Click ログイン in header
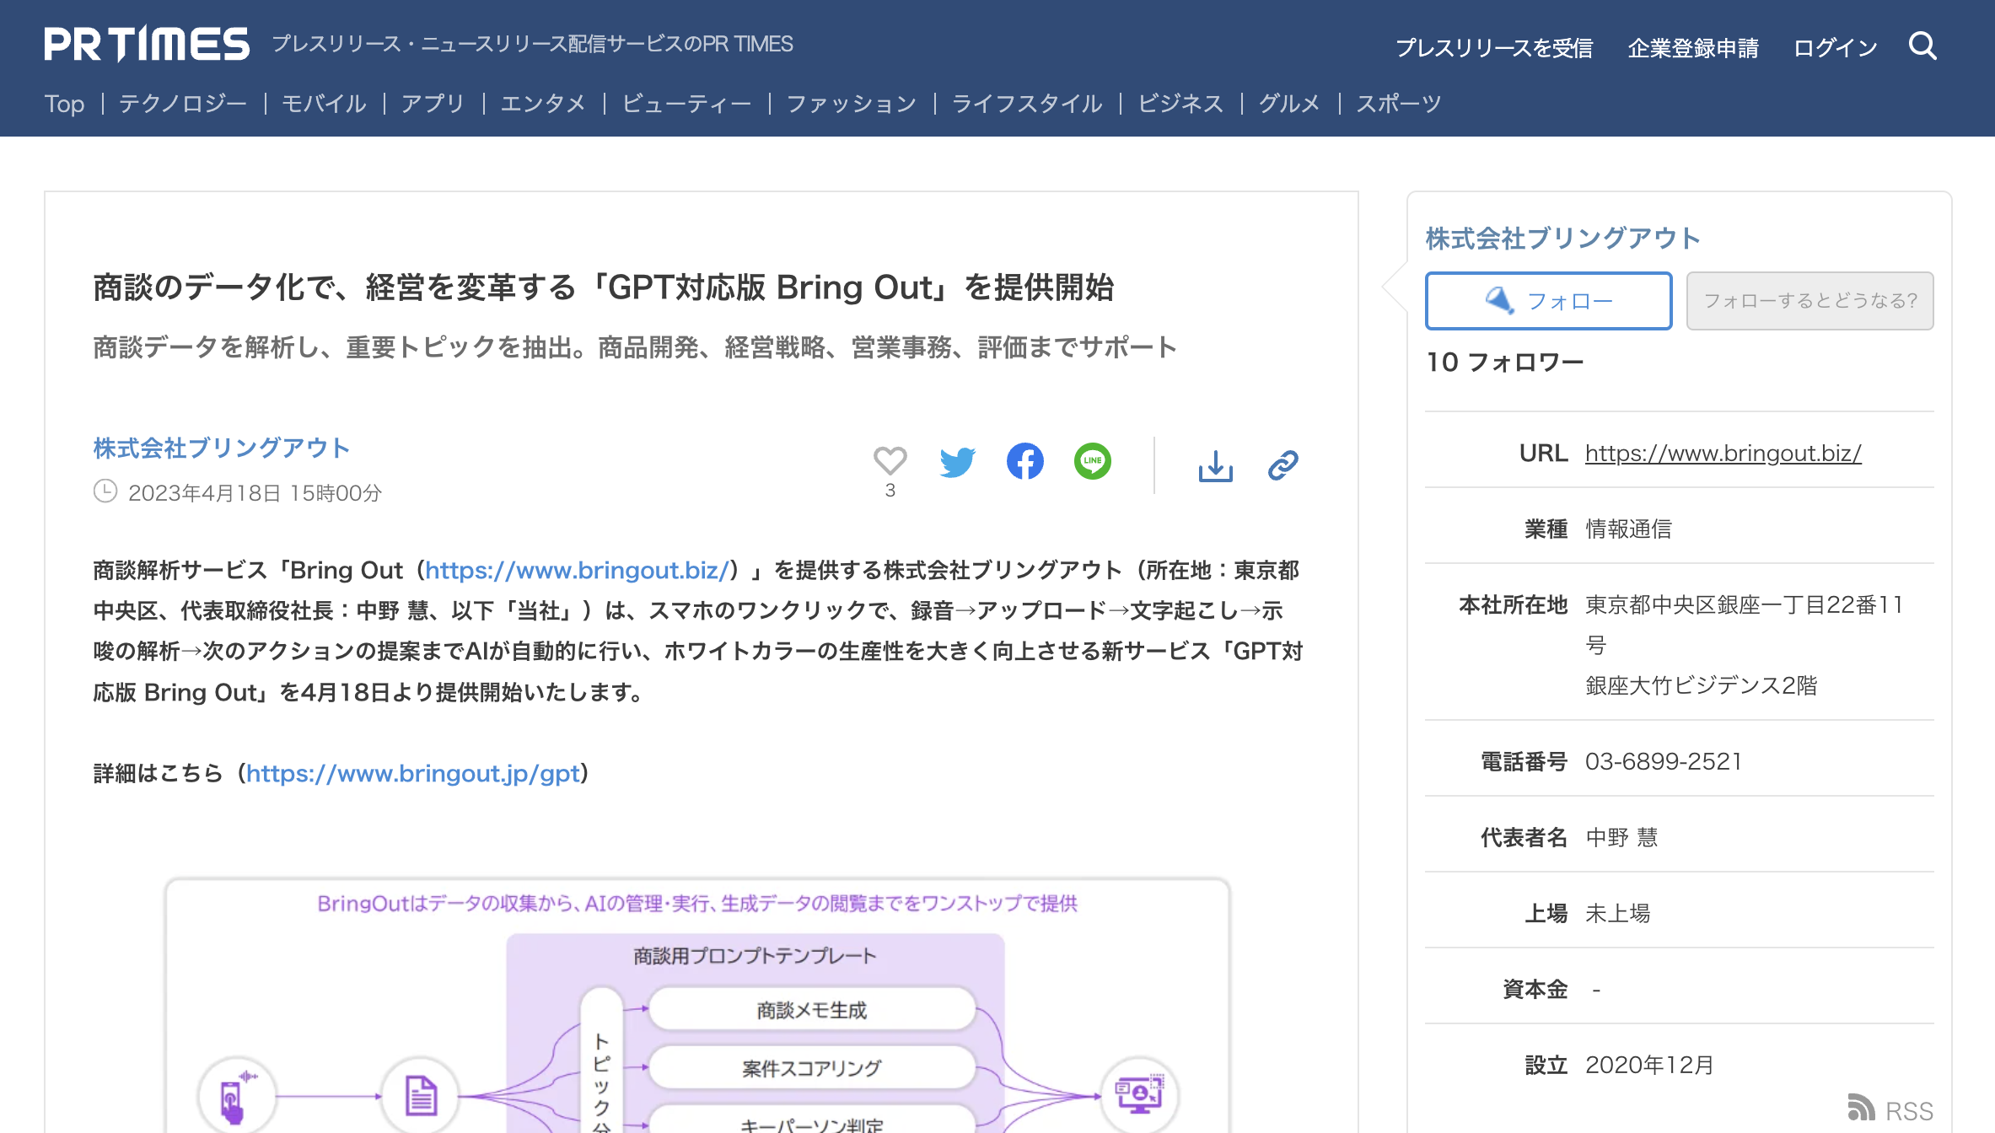This screenshot has height=1133, width=1995. [1836, 48]
